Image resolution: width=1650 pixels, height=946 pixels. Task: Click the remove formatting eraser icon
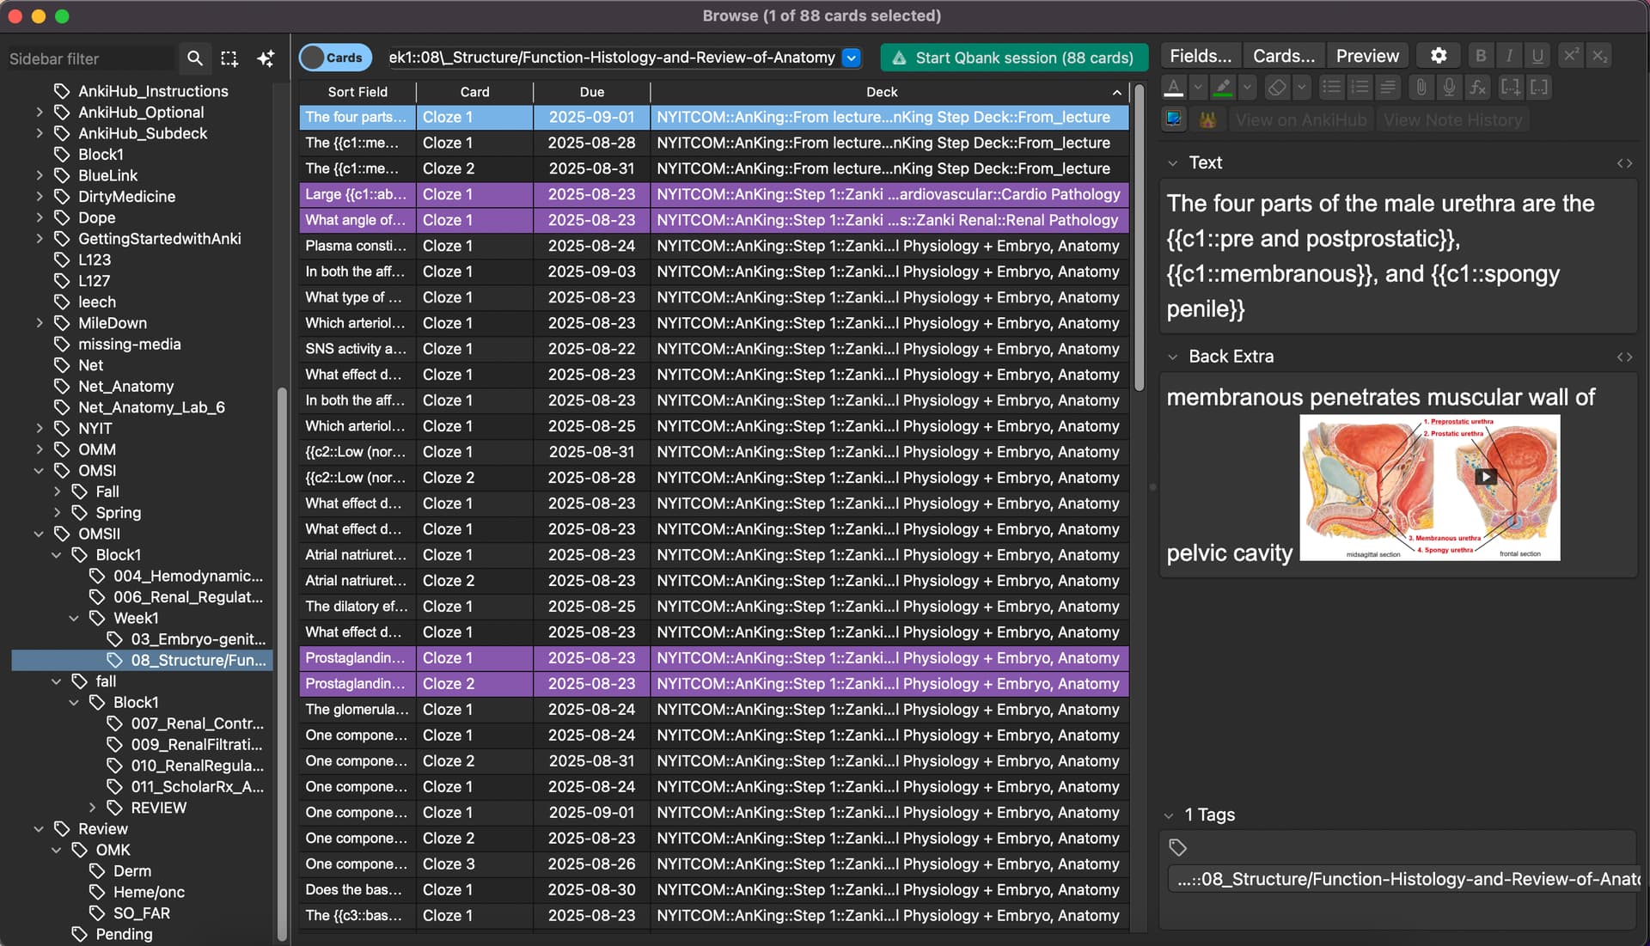pyautogui.click(x=1277, y=87)
